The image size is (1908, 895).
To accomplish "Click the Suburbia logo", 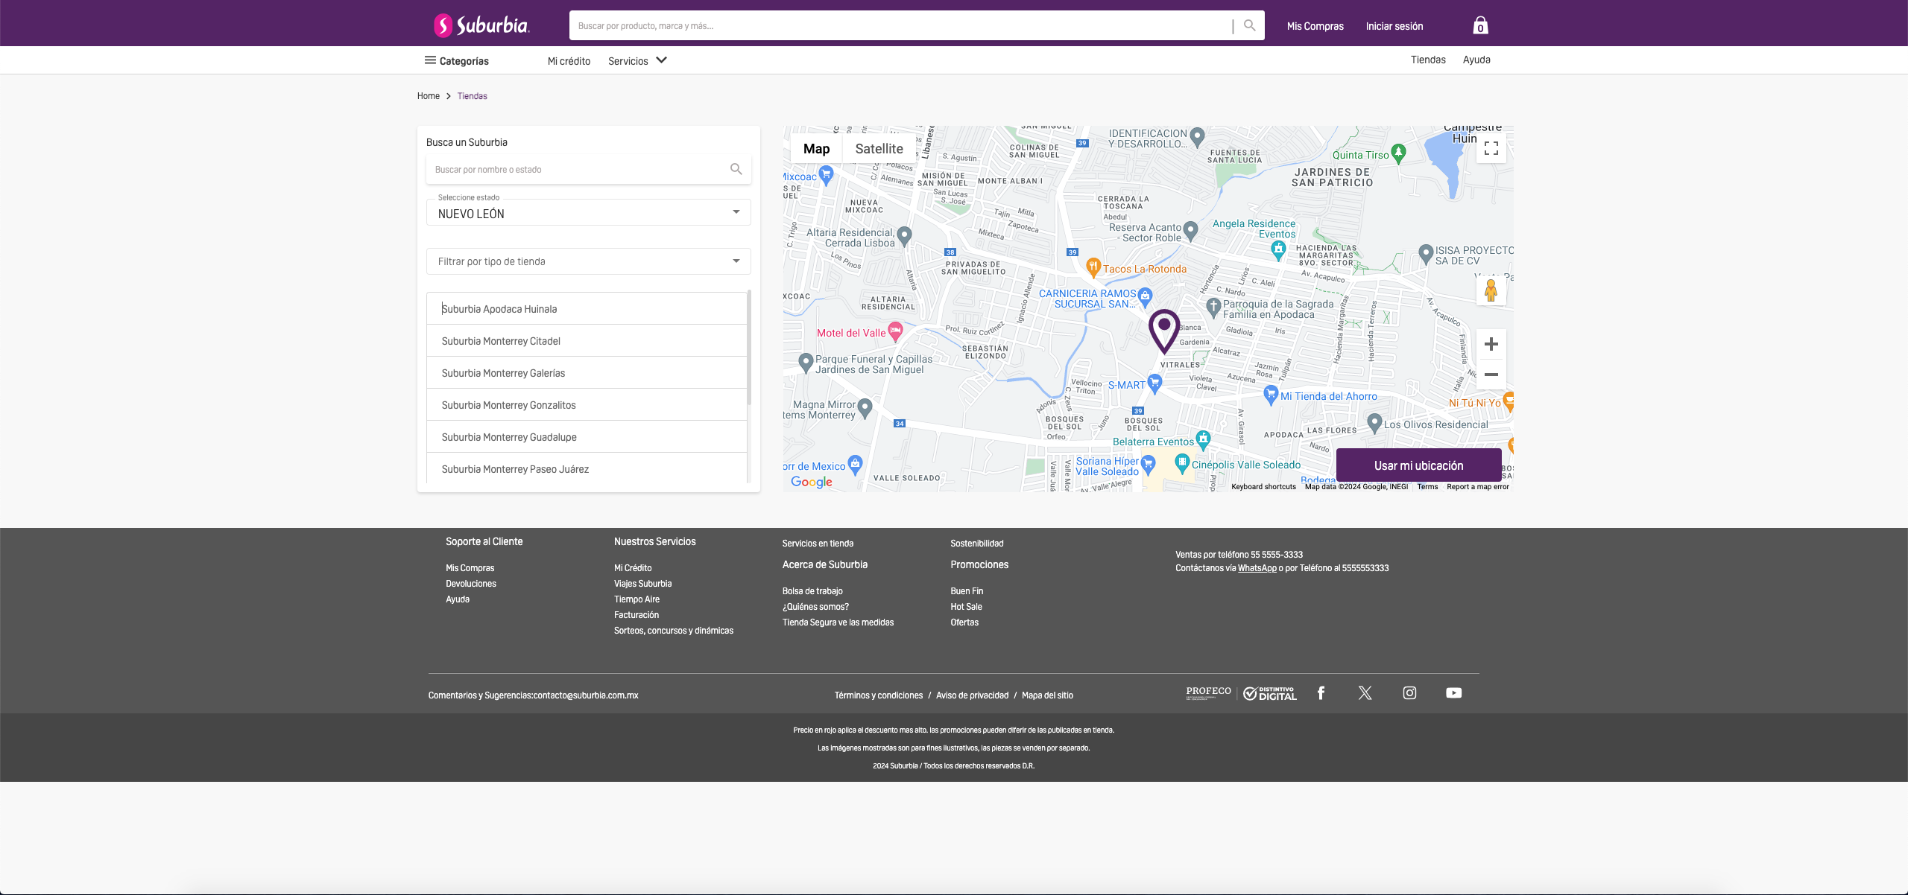I will tap(481, 25).
